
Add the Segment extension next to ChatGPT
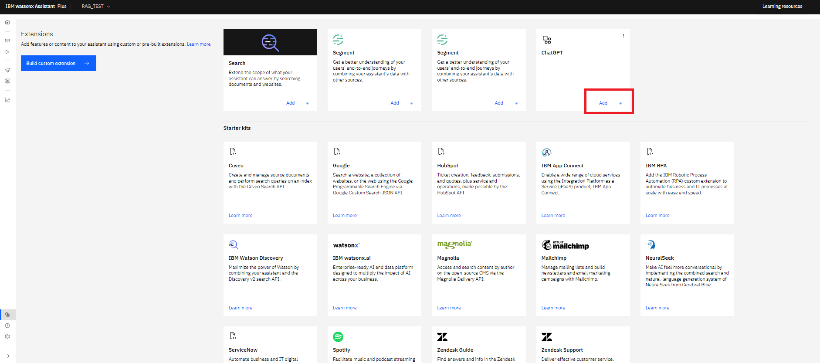[x=506, y=103]
